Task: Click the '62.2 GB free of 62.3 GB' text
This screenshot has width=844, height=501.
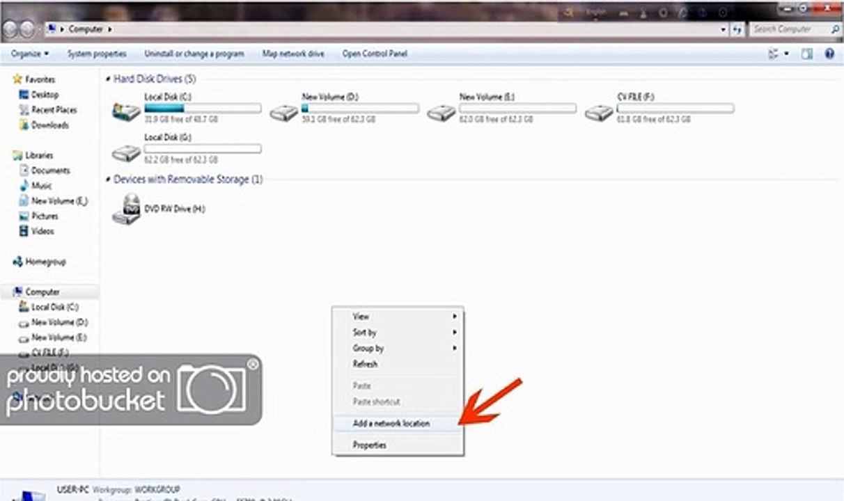Action: click(x=181, y=160)
